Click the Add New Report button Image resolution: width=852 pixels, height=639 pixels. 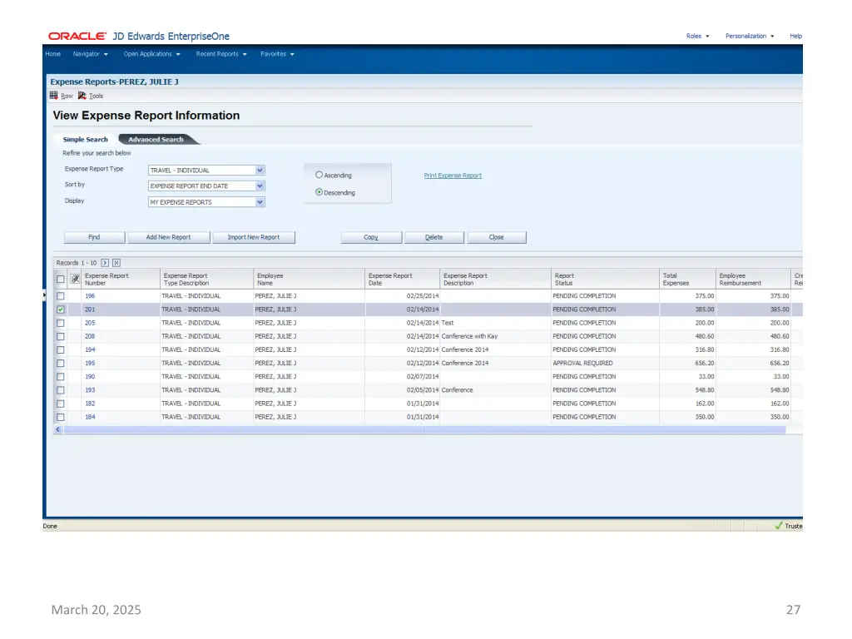click(168, 237)
